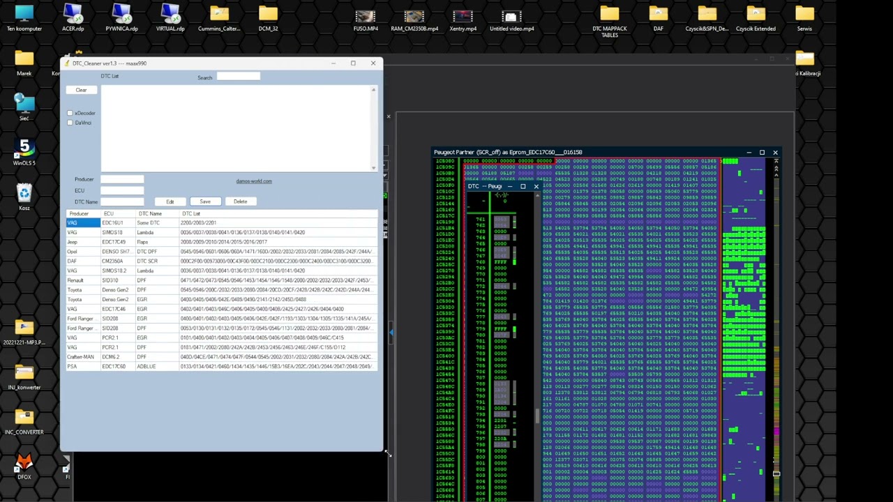Open the DAF desktop folder
The height and width of the screenshot is (502, 893).
658,19
